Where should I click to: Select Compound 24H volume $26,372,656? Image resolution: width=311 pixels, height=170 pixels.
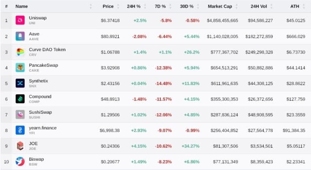point(260,99)
